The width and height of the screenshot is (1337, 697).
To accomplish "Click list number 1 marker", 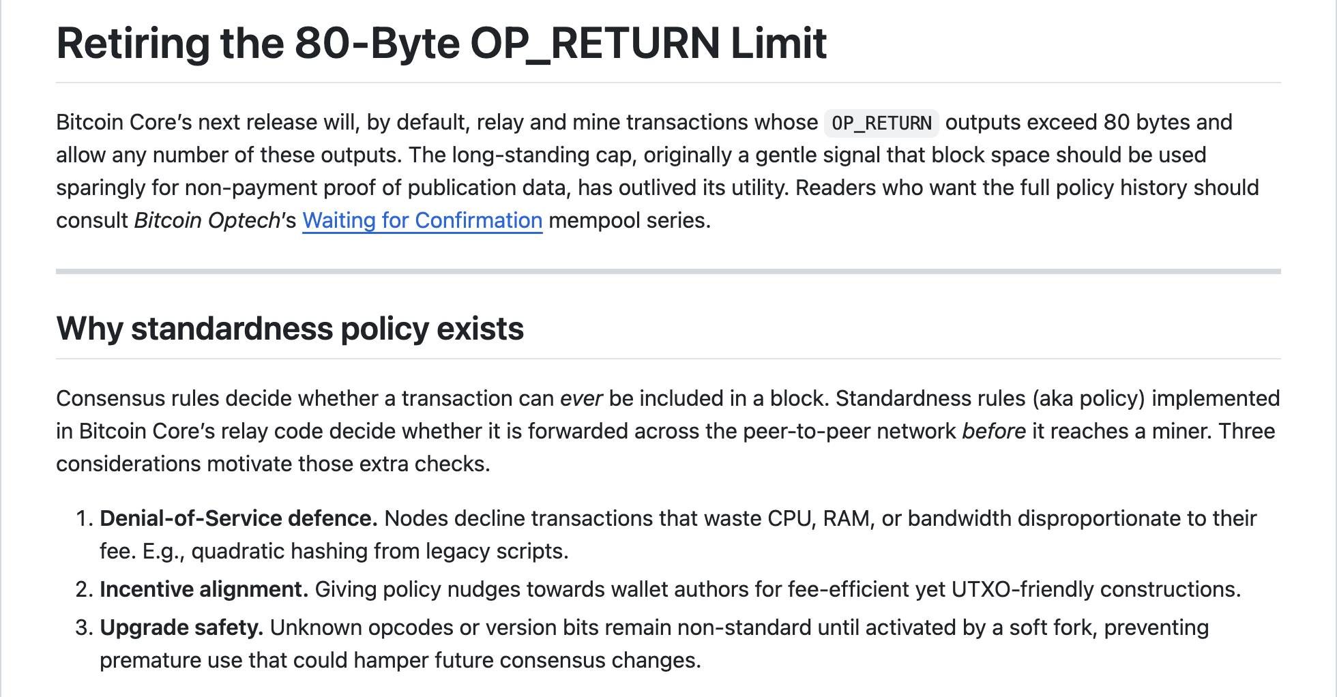I will (x=83, y=518).
